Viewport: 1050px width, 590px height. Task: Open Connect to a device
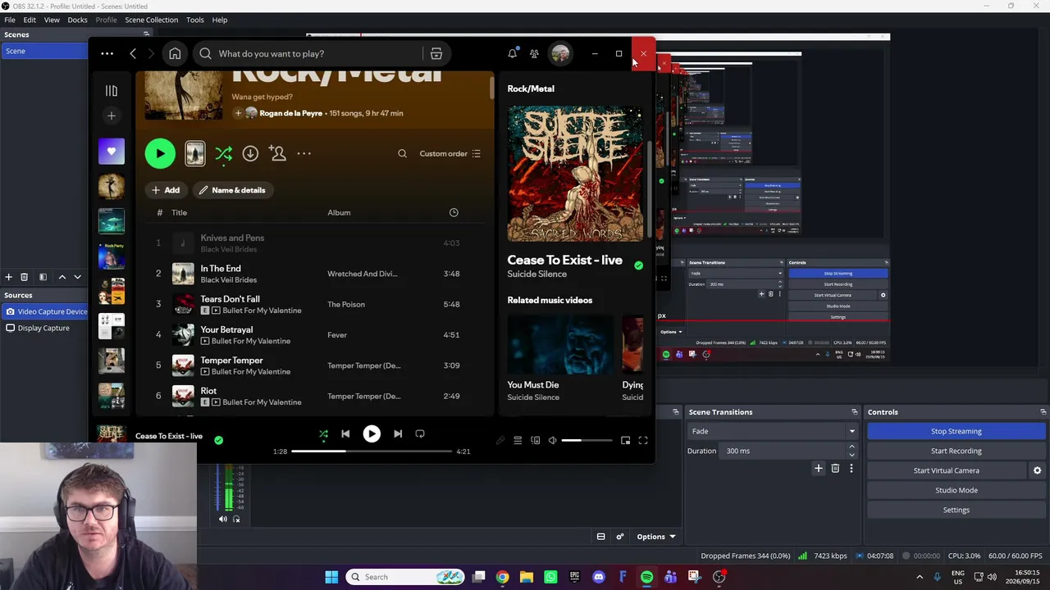click(x=536, y=440)
